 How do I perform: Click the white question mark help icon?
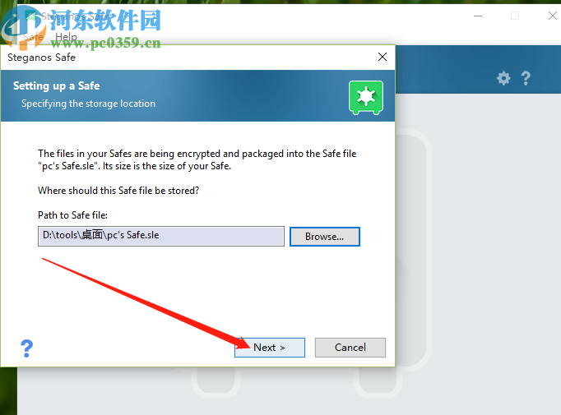tap(526, 78)
